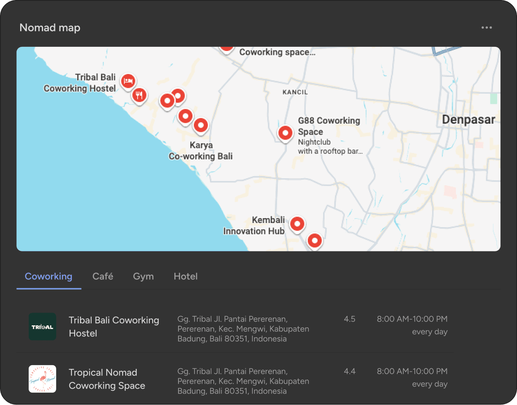Click the Tribal logo thumbnail
Screen dimensions: 517x405
click(42, 327)
